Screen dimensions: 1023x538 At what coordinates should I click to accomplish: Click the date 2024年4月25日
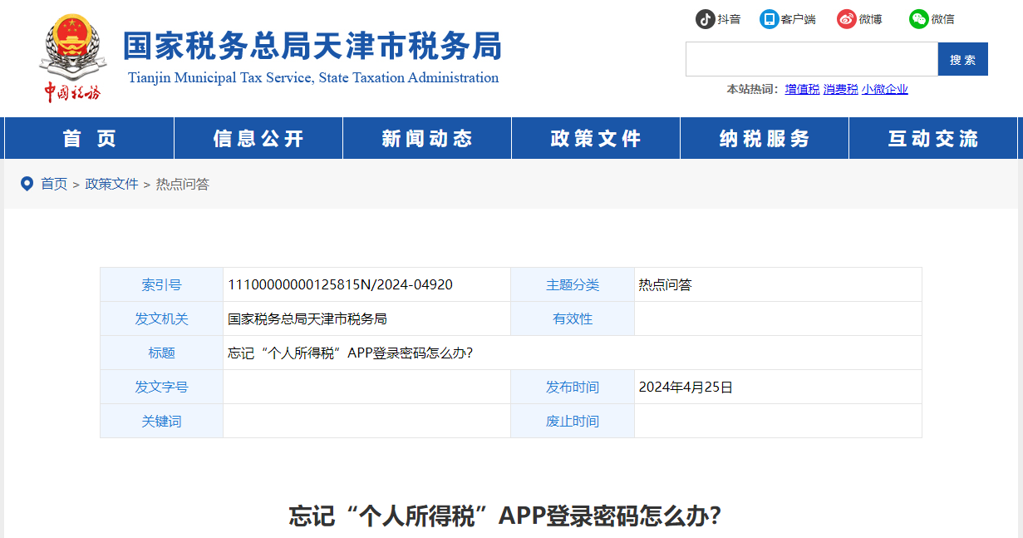click(686, 387)
